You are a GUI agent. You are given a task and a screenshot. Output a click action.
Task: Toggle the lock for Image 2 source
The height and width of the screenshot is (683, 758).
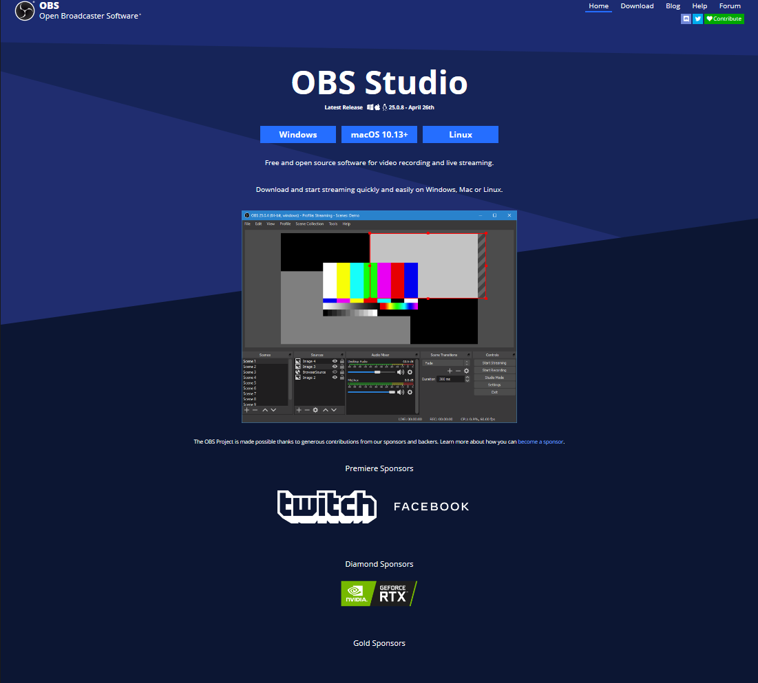(341, 377)
